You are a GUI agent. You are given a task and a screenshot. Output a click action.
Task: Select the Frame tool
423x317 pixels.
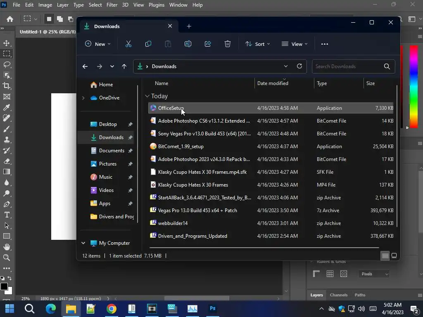[7, 97]
